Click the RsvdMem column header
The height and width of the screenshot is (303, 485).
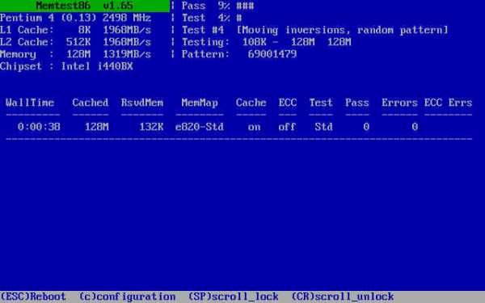point(142,103)
